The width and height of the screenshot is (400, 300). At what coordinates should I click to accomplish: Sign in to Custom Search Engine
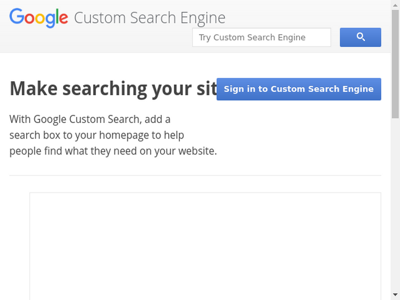(299, 89)
